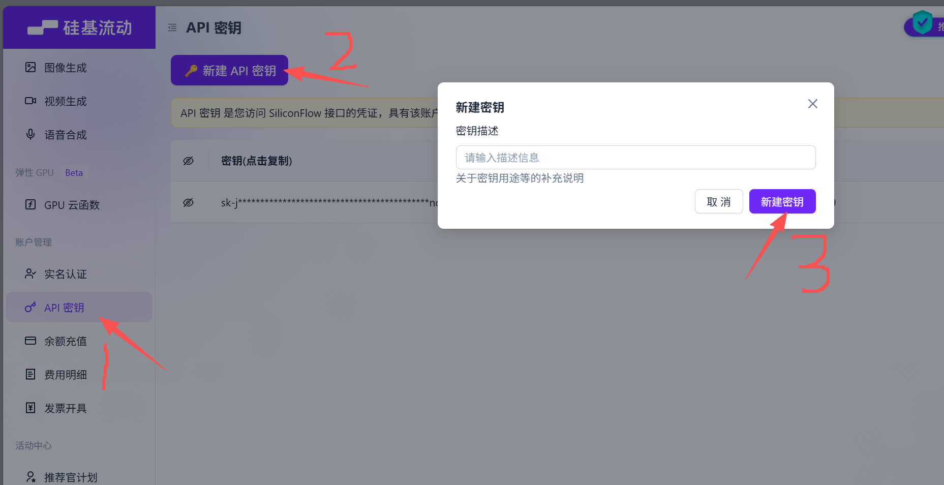Open 费用明细 menu item
Screen dimensions: 944x485
[x=79, y=374]
